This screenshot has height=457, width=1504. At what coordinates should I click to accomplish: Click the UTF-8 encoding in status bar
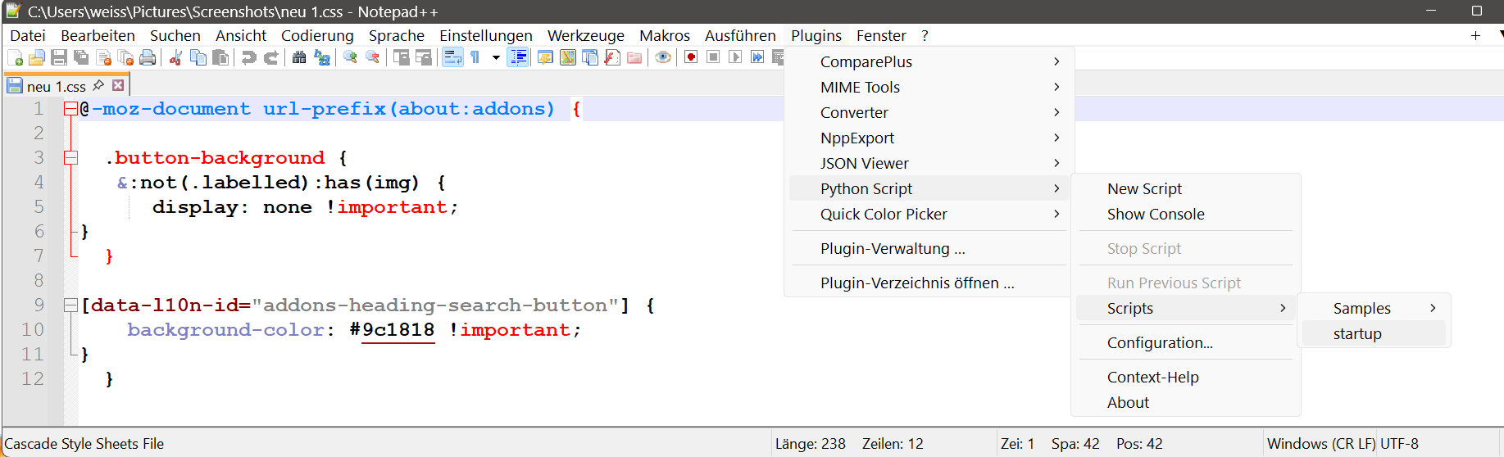1399,443
